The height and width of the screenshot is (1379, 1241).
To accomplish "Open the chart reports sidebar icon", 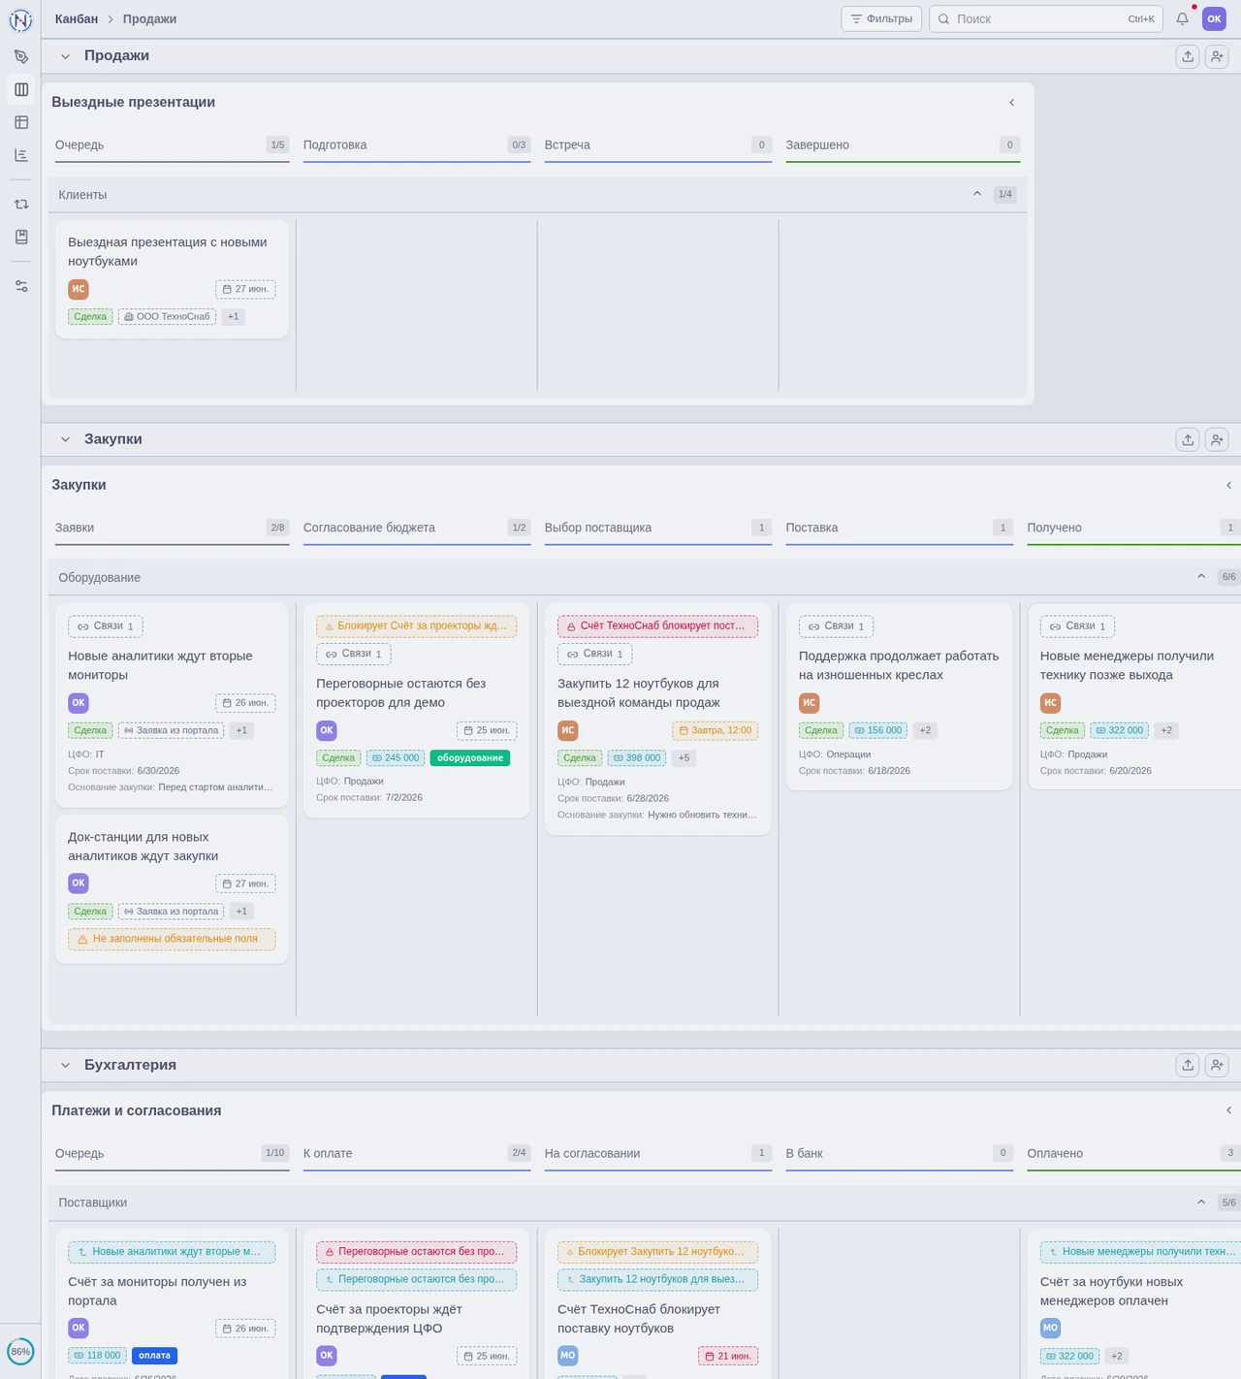I will [x=21, y=155].
